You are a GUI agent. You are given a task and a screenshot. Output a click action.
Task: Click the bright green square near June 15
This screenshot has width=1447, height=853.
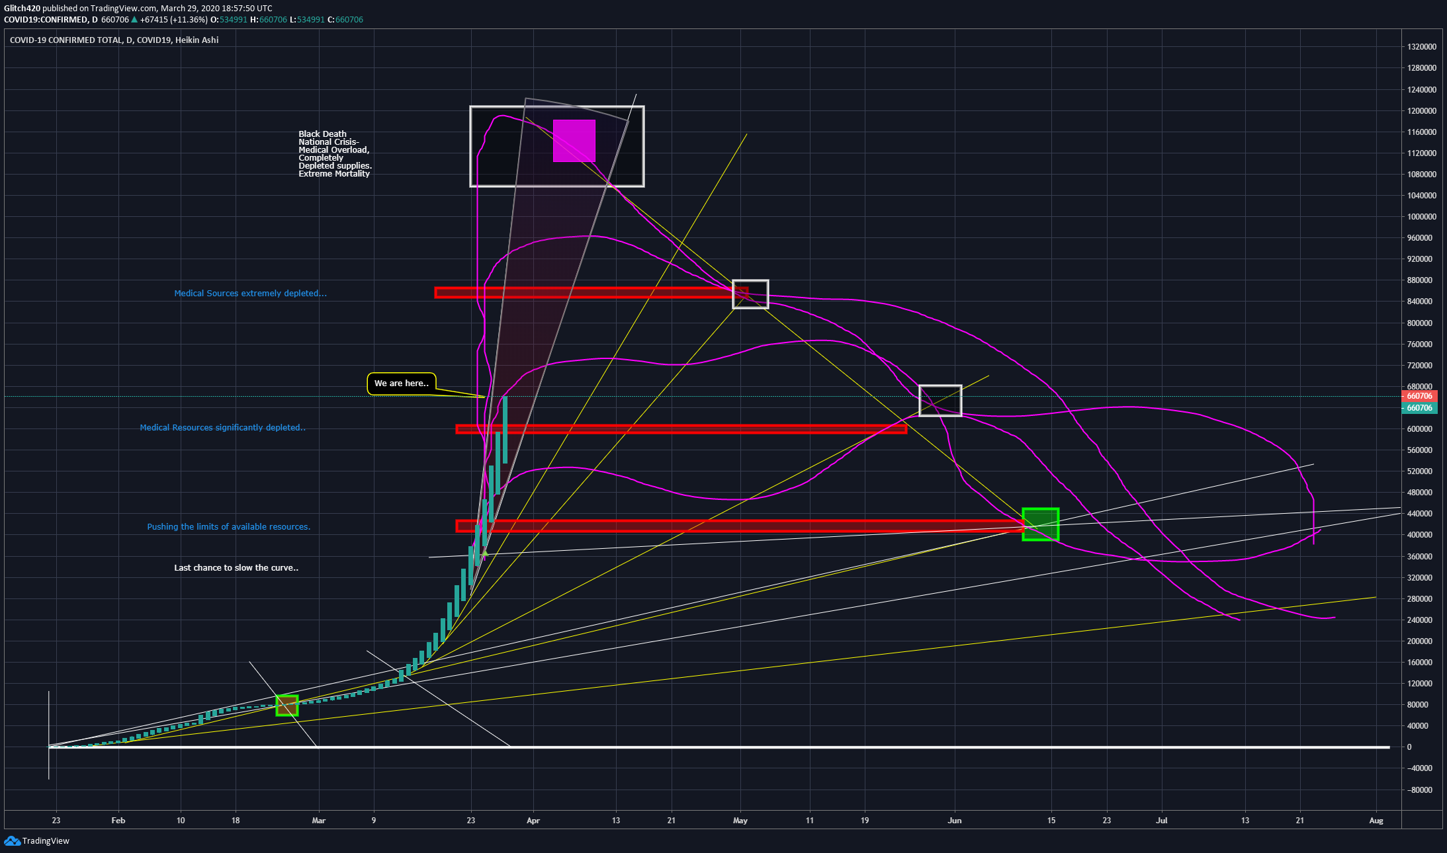(1041, 524)
